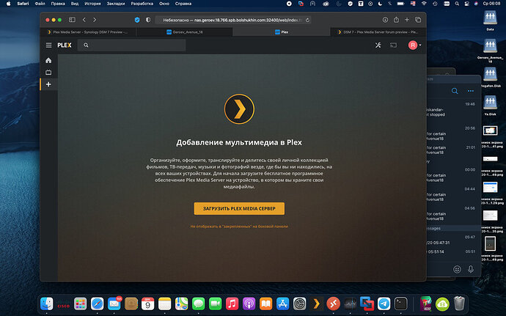506x316 pixels.
Task: Click emoji icon in background chat window
Action: pyautogui.click(x=457, y=269)
